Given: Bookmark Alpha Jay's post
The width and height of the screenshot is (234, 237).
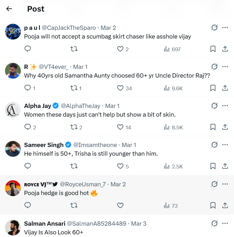Looking at the screenshot, I should click(x=213, y=127).
